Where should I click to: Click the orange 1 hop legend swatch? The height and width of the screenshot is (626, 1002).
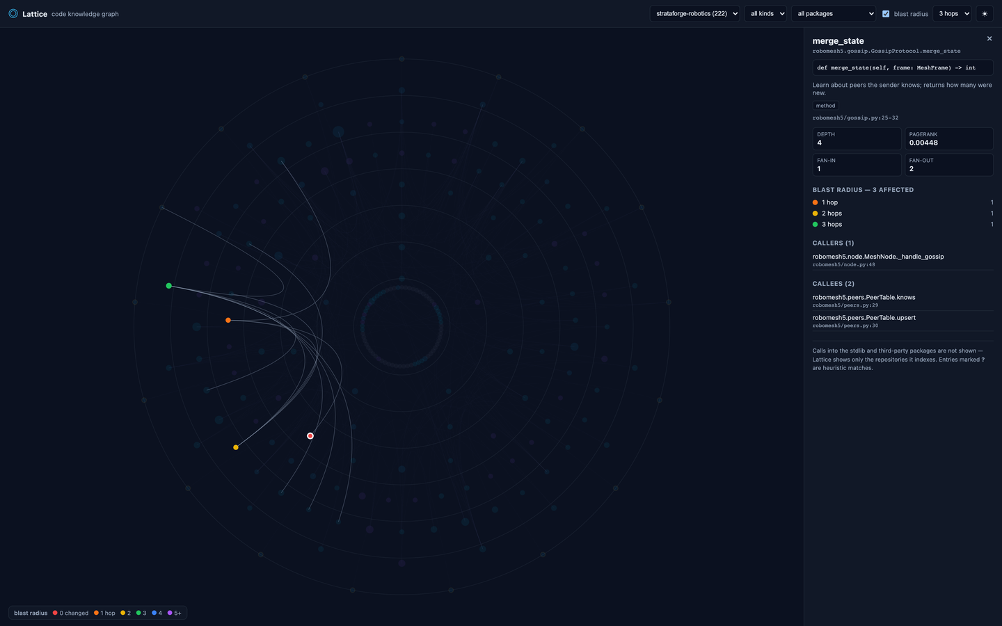[x=96, y=613]
